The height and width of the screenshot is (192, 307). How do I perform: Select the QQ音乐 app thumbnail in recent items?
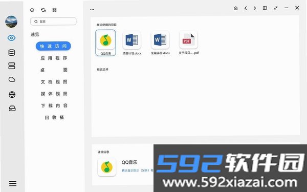tap(105, 43)
